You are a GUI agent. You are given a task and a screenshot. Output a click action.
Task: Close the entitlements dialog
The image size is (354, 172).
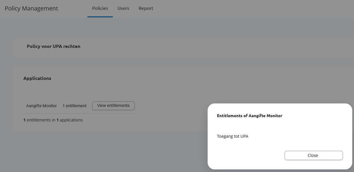pos(313,155)
